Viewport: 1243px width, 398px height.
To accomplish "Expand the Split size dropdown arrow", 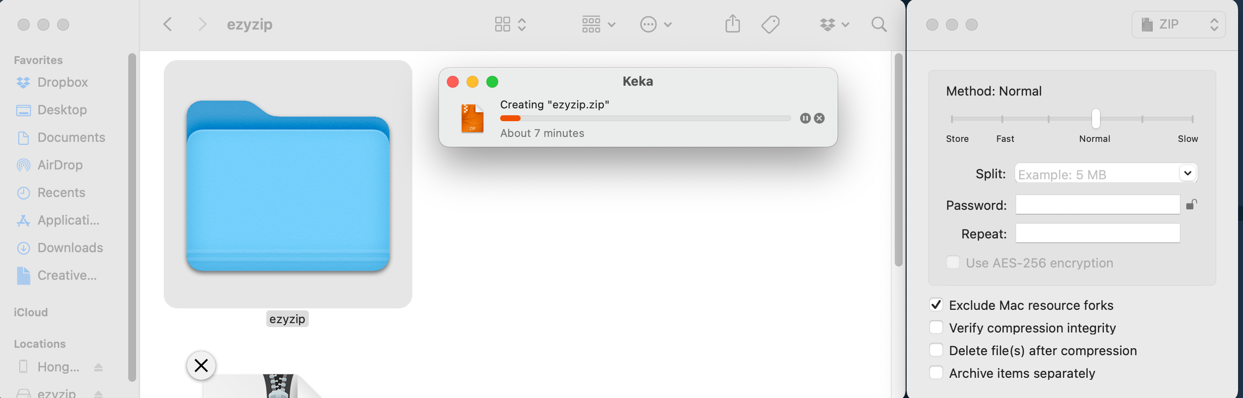I will tap(1188, 173).
